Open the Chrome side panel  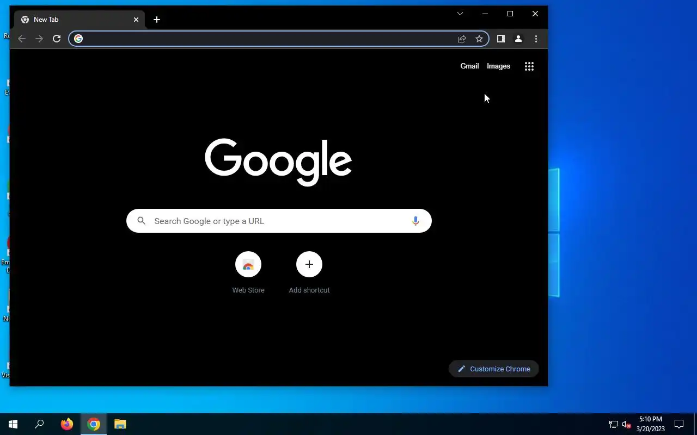[x=501, y=39]
